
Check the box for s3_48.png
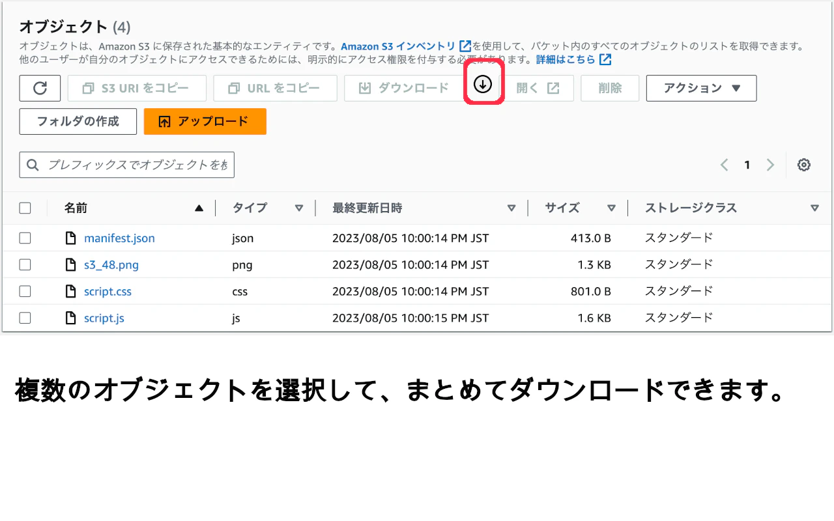coord(25,265)
